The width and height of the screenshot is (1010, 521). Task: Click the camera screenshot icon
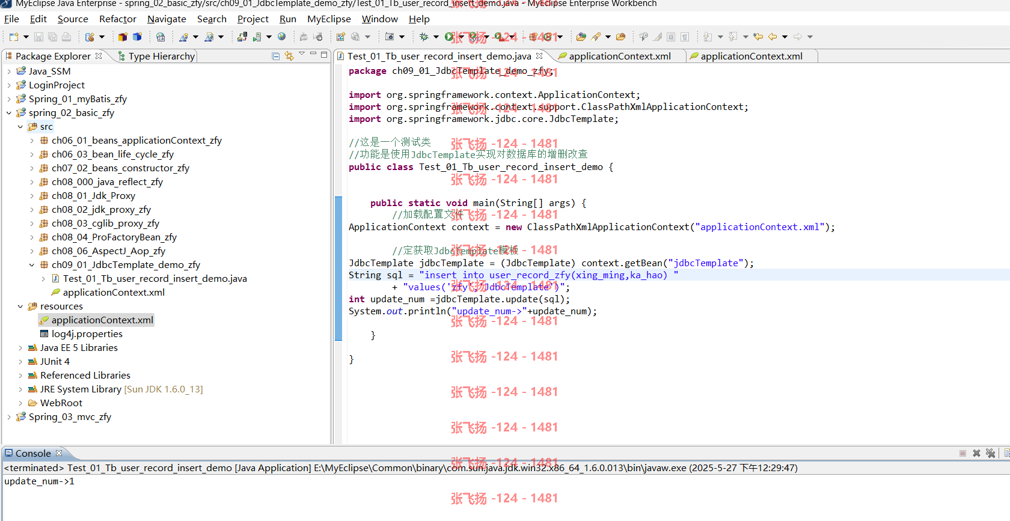coord(390,37)
